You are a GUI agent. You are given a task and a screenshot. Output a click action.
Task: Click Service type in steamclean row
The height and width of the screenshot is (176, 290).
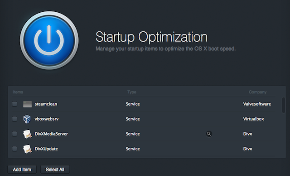tap(133, 104)
